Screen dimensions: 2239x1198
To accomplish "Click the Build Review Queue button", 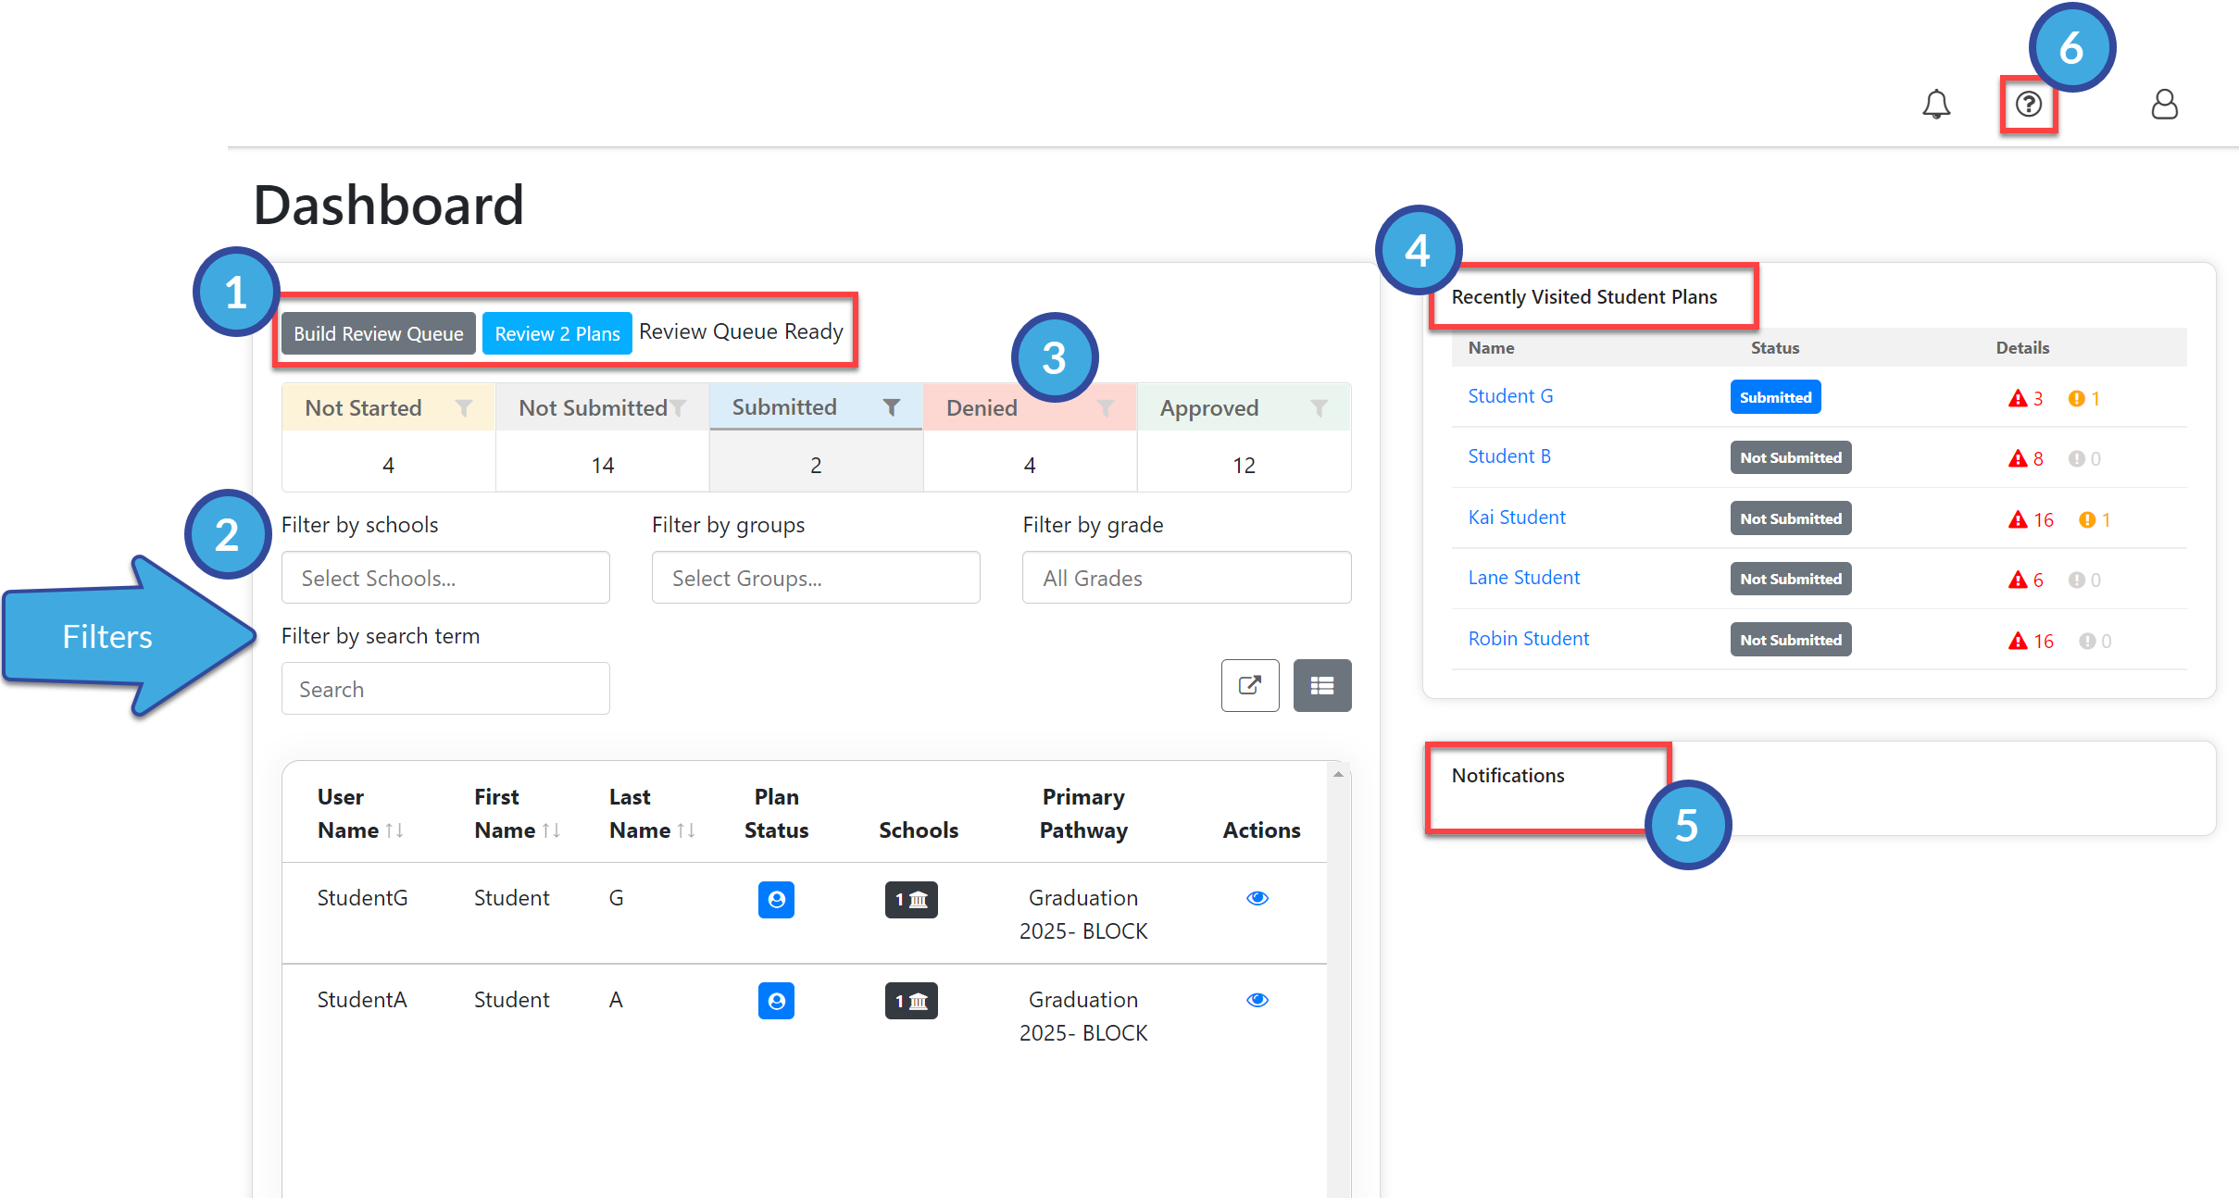I will pos(379,333).
